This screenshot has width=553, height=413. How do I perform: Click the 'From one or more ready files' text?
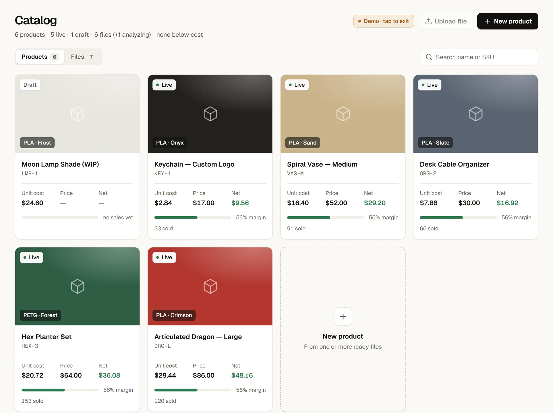tap(343, 347)
